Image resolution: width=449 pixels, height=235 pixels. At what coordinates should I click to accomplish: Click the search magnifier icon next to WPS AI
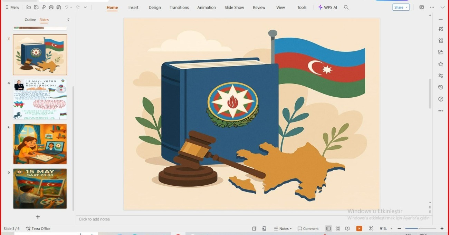pyautogui.click(x=346, y=7)
